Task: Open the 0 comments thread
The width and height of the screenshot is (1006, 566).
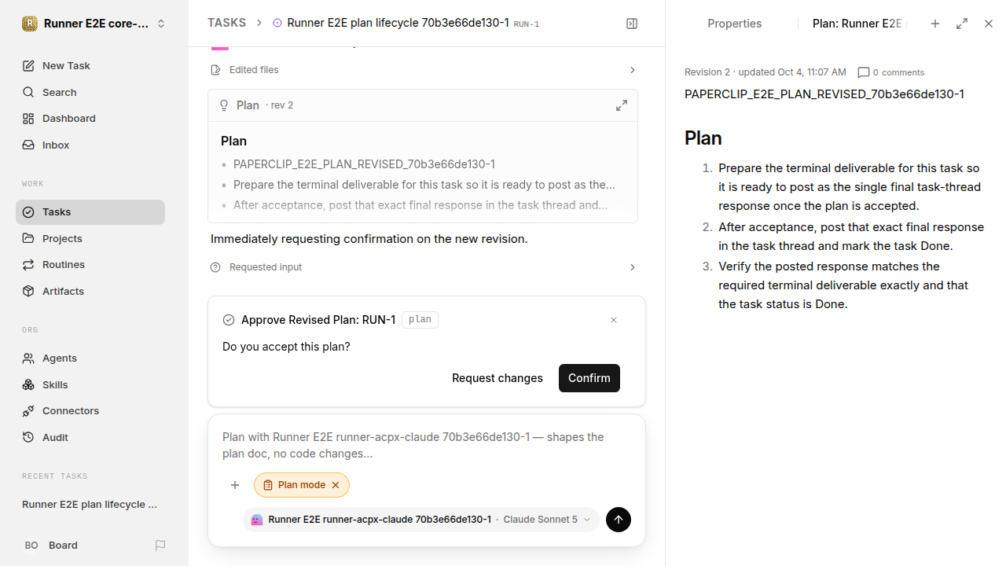Action: pos(891,72)
